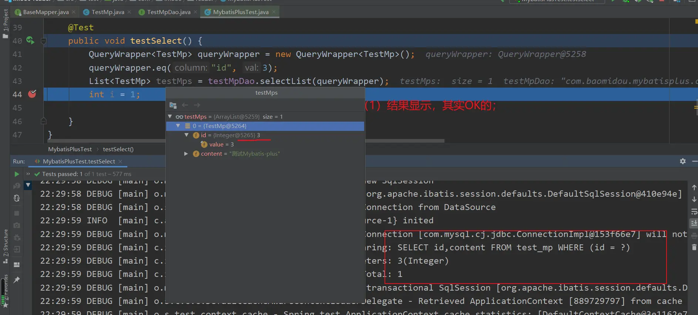This screenshot has width=698, height=315.
Task: Toggle scroll to end of console
Action: click(x=694, y=223)
